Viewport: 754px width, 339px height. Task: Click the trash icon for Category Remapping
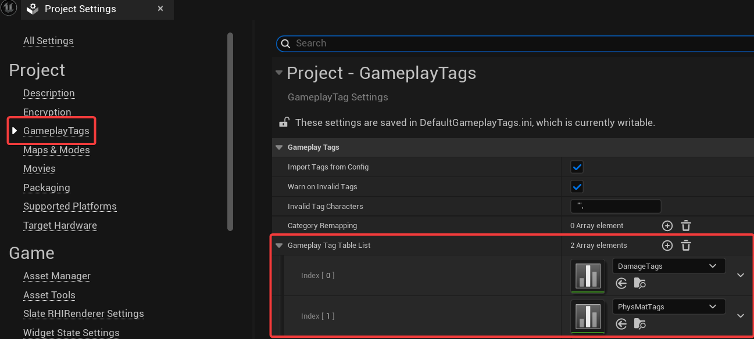point(686,226)
